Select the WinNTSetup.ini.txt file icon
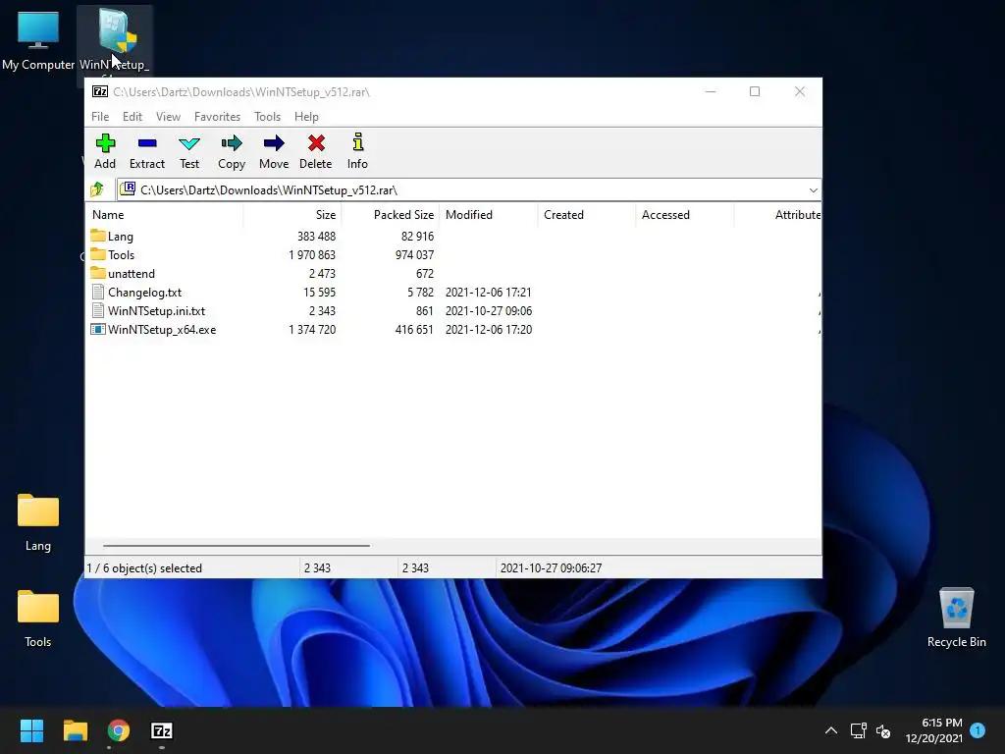Screen dimensions: 1005x754 pos(98,310)
